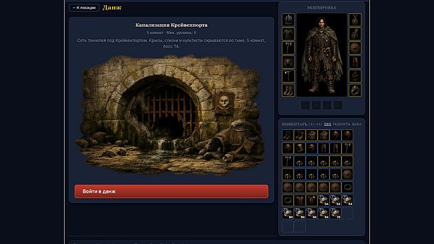Click the character portrait in equipment panel

pos(321,55)
